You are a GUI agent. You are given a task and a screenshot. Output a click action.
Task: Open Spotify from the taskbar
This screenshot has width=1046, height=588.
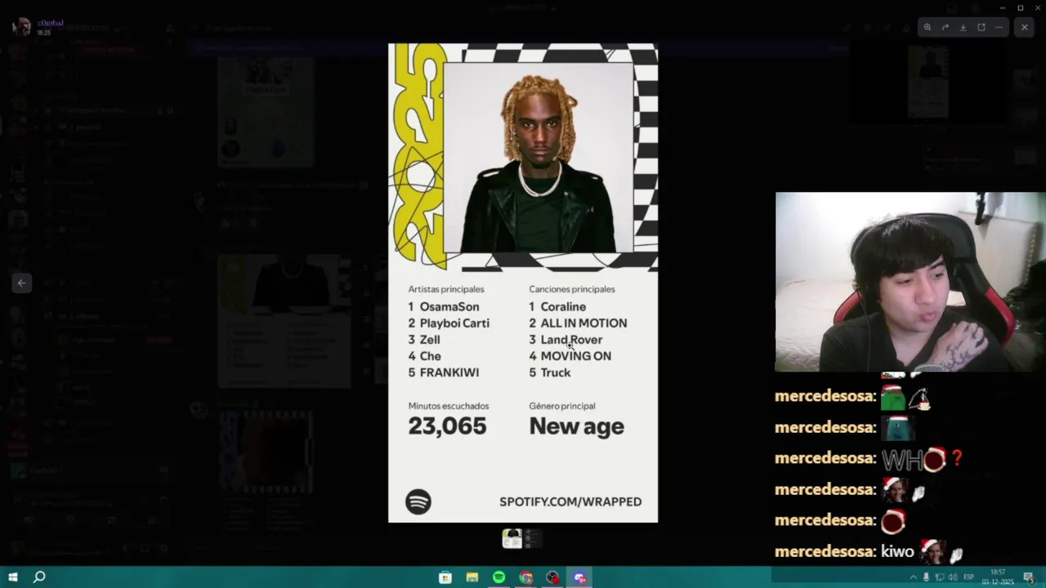(x=499, y=577)
